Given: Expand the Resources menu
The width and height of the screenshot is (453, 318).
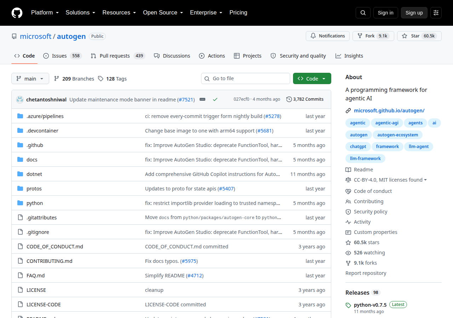Looking at the screenshot, I should click(x=119, y=13).
